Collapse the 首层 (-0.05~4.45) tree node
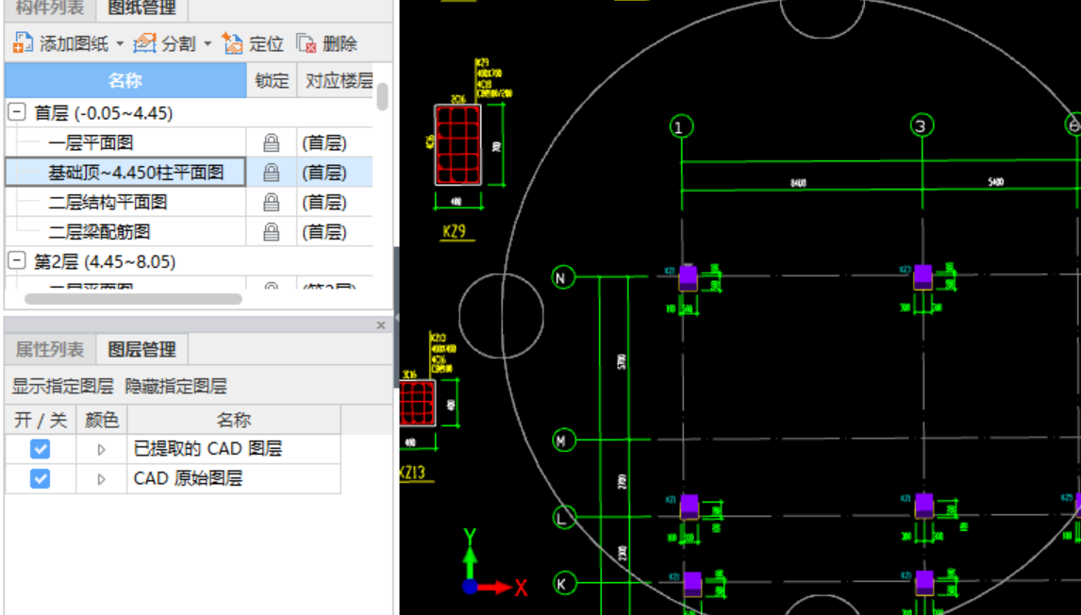1081x615 pixels. click(x=17, y=112)
